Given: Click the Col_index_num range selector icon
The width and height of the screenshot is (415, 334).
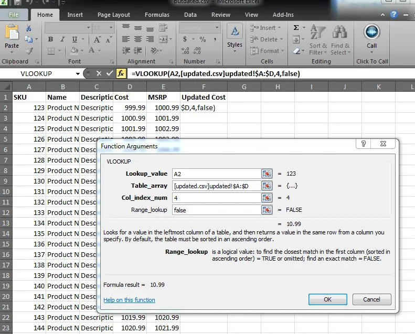Looking at the screenshot, I should (267, 198).
